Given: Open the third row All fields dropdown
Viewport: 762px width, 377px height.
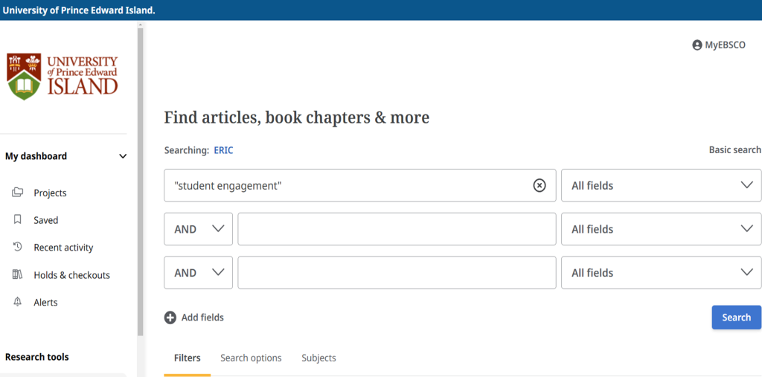Looking at the screenshot, I should click(661, 273).
